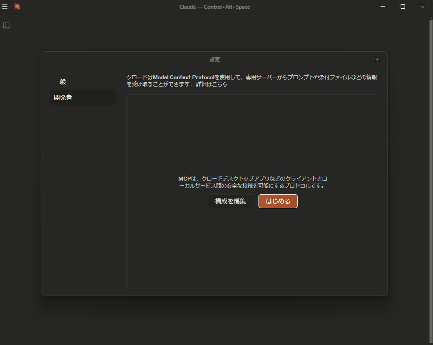Toggle the sidebar panel icon

point(7,25)
